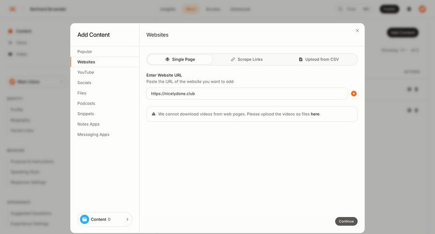Click the blue Content folder icon

click(85, 219)
